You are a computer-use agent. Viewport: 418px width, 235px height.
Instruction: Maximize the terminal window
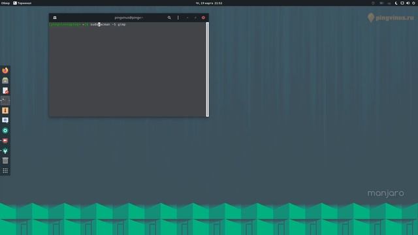click(195, 18)
